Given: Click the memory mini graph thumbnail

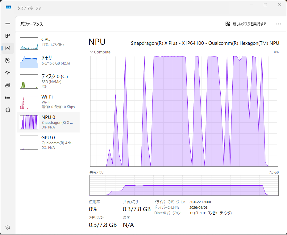Looking at the screenshot, I should pyautogui.click(x=29, y=62).
